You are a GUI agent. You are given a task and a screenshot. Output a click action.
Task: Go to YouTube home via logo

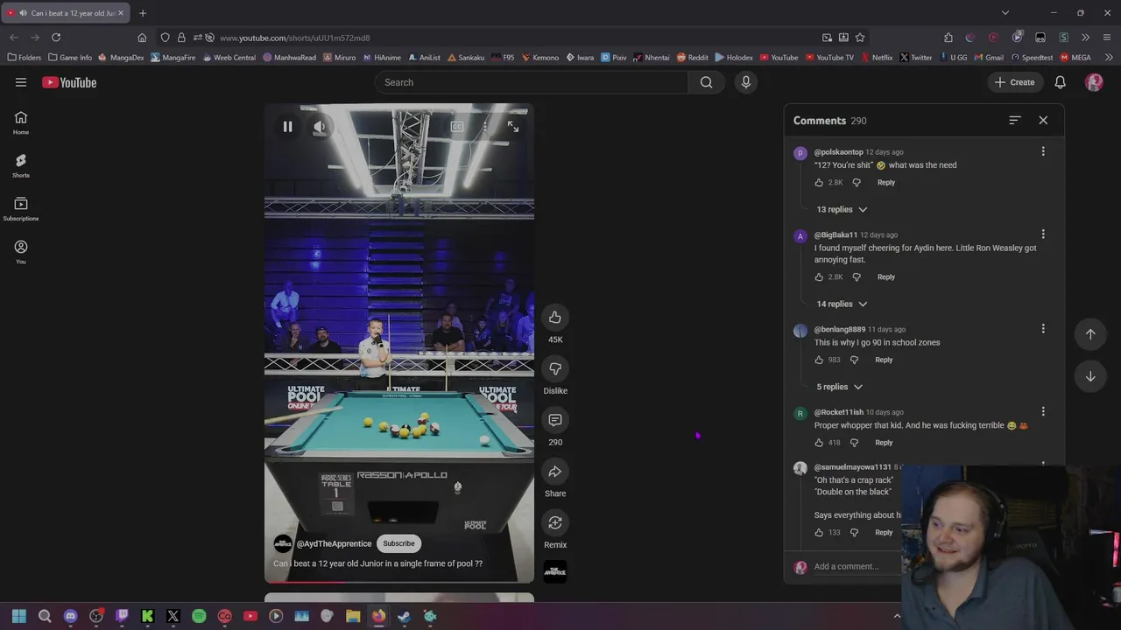click(69, 82)
